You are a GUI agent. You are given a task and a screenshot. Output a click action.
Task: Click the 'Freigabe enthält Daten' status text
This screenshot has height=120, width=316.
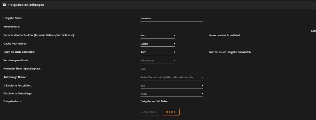pyautogui.click(x=154, y=101)
